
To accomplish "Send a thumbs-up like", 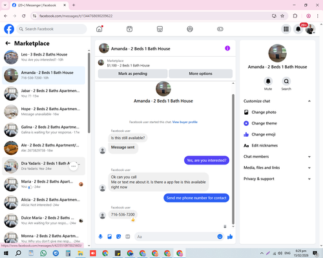I will click(x=230, y=237).
